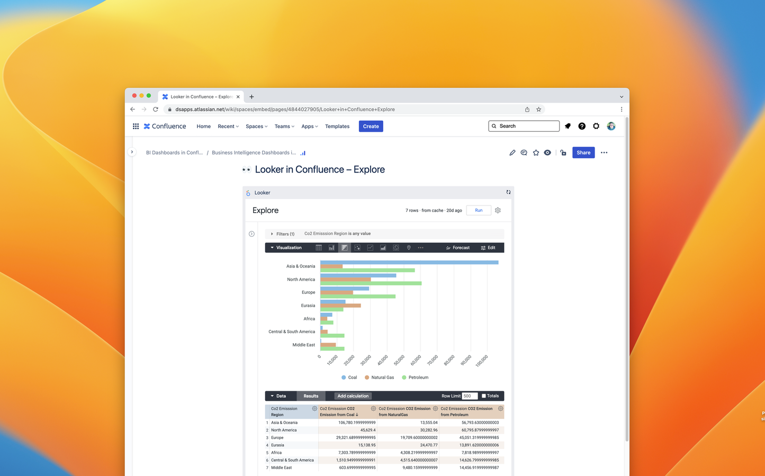Go to Home in Confluence nav
The height and width of the screenshot is (476, 765).
204,127
